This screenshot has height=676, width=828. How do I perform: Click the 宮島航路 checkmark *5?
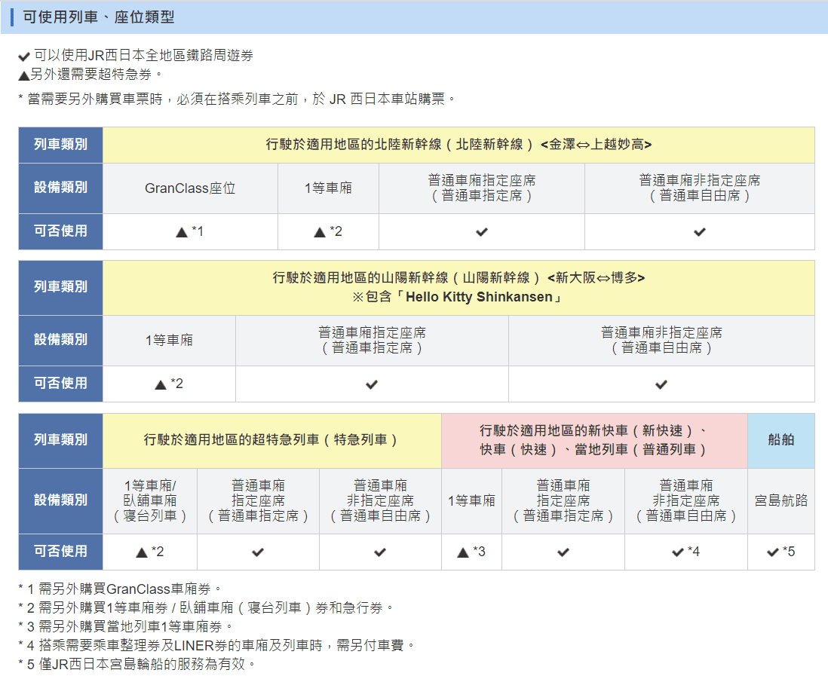pyautogui.click(x=780, y=552)
